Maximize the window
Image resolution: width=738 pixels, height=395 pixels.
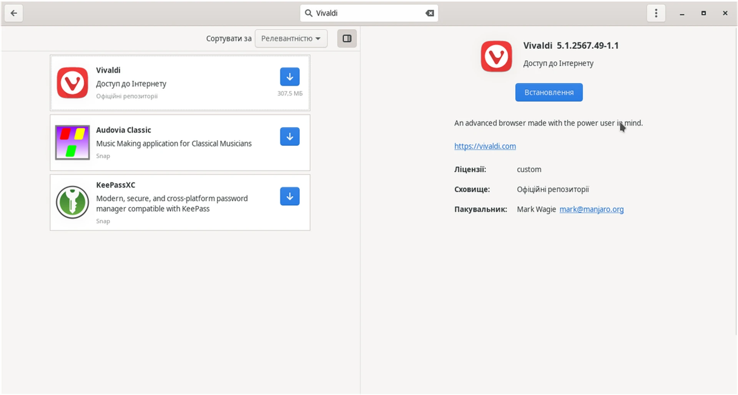[703, 13]
